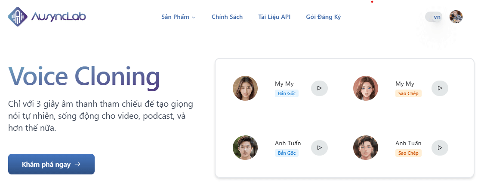
Task: Select Anh Tuấn original portrait thumbnail
Action: (245, 148)
